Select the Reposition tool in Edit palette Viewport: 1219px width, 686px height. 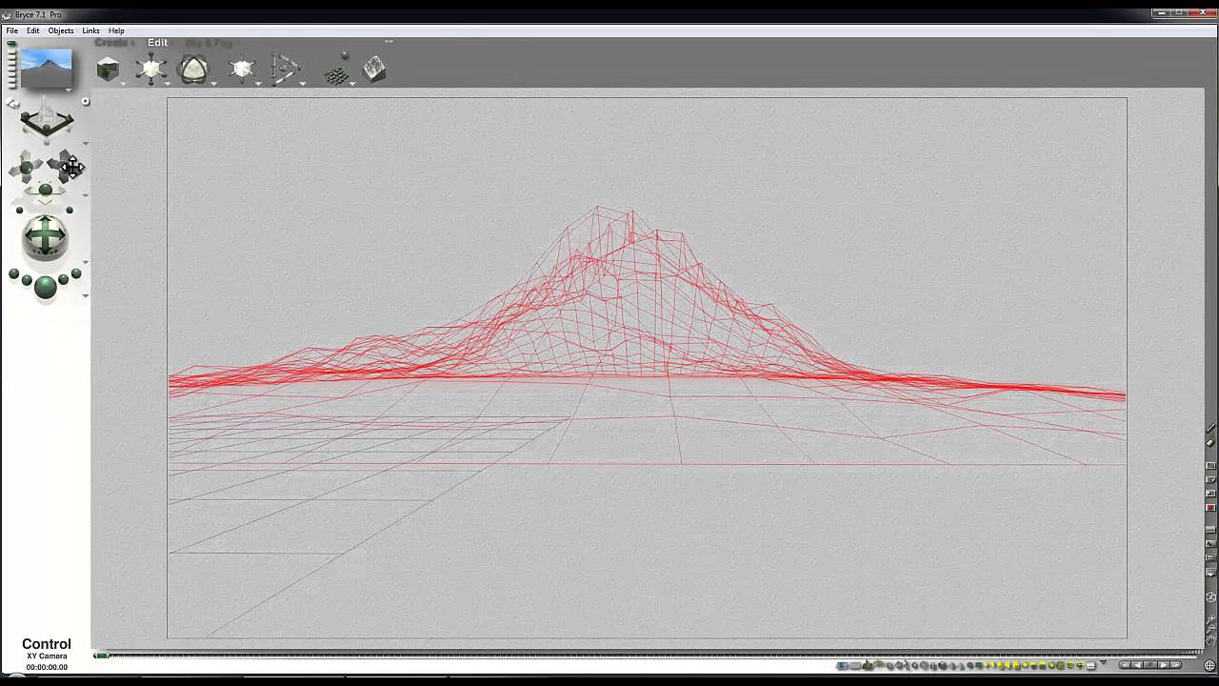[242, 69]
